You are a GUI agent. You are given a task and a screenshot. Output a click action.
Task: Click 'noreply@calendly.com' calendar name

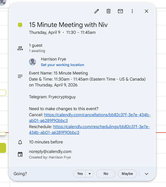pos(50,151)
